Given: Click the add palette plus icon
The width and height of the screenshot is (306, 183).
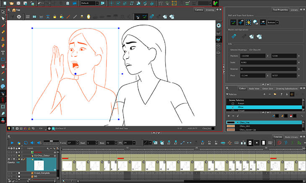Looking at the screenshot, I should pyautogui.click(x=264, y=94).
